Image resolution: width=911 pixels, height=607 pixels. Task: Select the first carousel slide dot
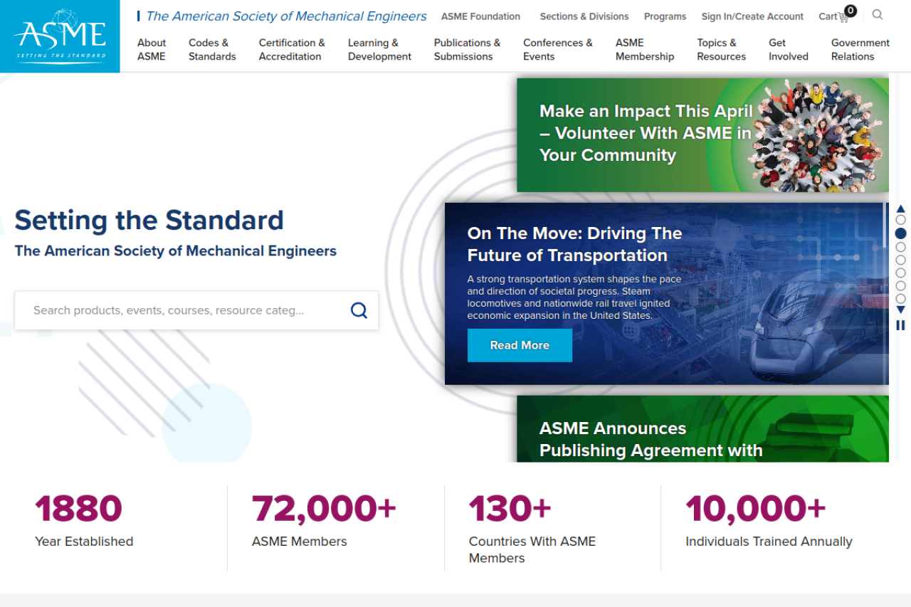click(x=900, y=221)
